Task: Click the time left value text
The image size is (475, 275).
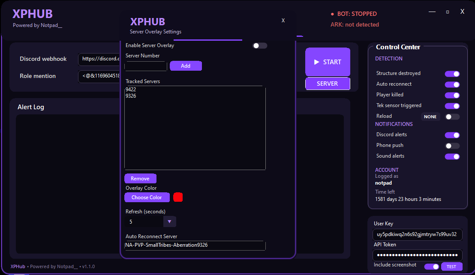Action: coord(408,199)
